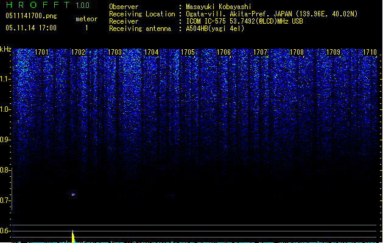Click the 1703 time marker
The height and width of the screenshot is (243, 383).
click(114, 52)
